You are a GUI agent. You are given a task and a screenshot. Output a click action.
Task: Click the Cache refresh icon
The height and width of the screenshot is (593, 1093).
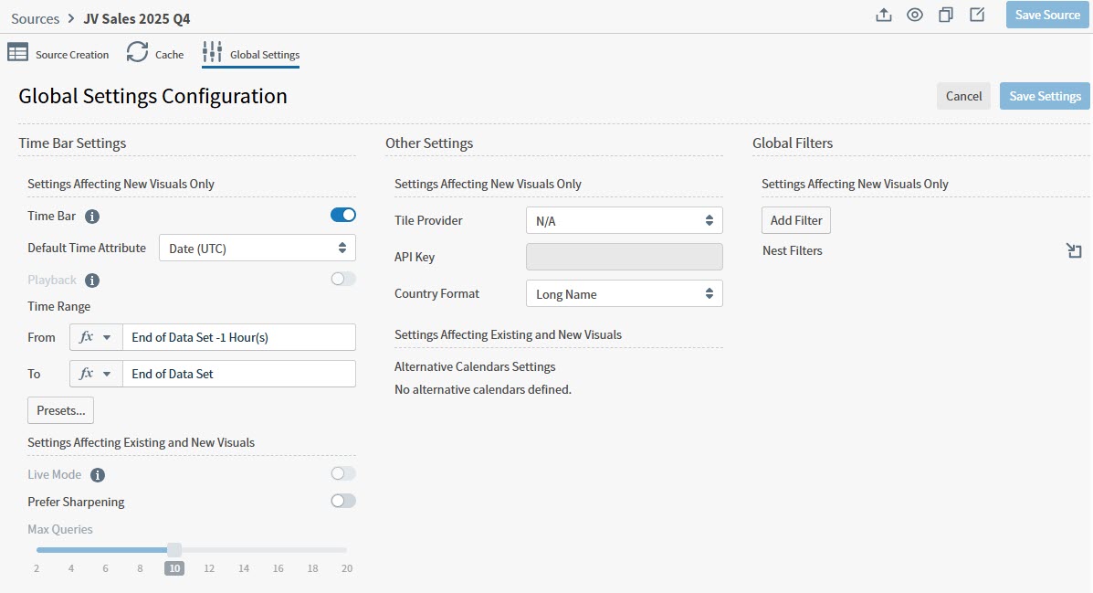tap(137, 53)
